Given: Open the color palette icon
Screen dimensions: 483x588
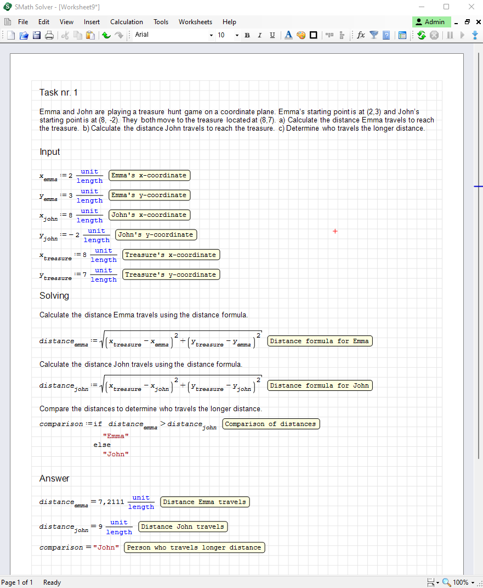Looking at the screenshot, I should point(301,35).
